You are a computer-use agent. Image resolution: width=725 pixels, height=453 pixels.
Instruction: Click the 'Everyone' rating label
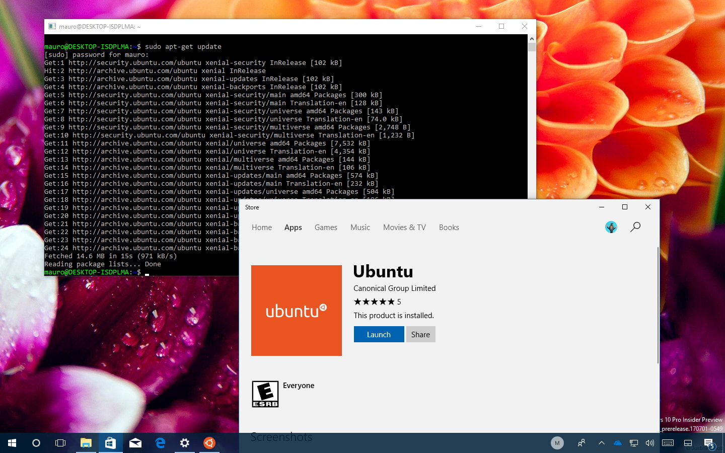[x=299, y=386]
